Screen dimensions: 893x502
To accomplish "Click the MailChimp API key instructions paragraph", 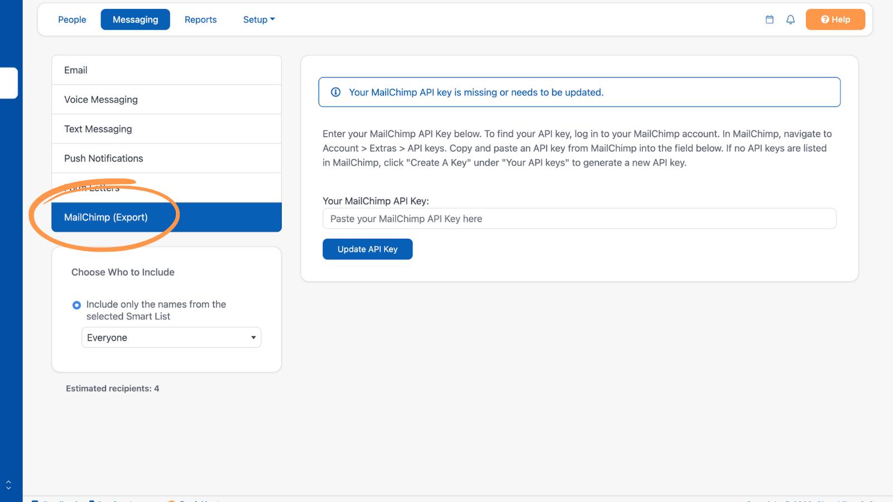I will click(x=577, y=148).
